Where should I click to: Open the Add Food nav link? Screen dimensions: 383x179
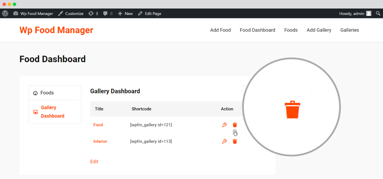pyautogui.click(x=220, y=30)
